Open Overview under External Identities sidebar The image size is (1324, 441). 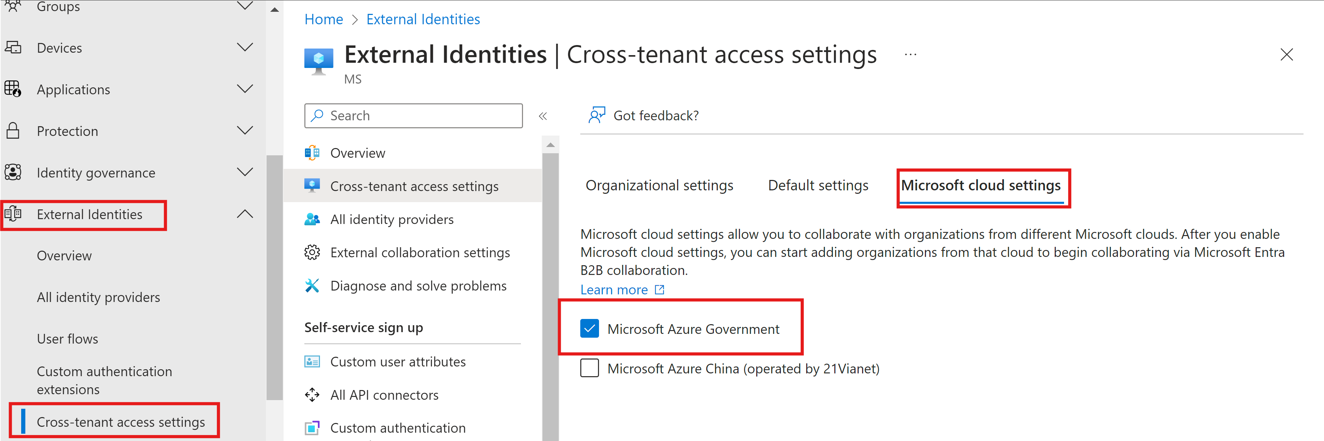64,256
